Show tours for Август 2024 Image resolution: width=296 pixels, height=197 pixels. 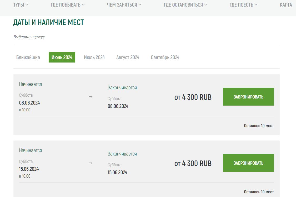[128, 57]
